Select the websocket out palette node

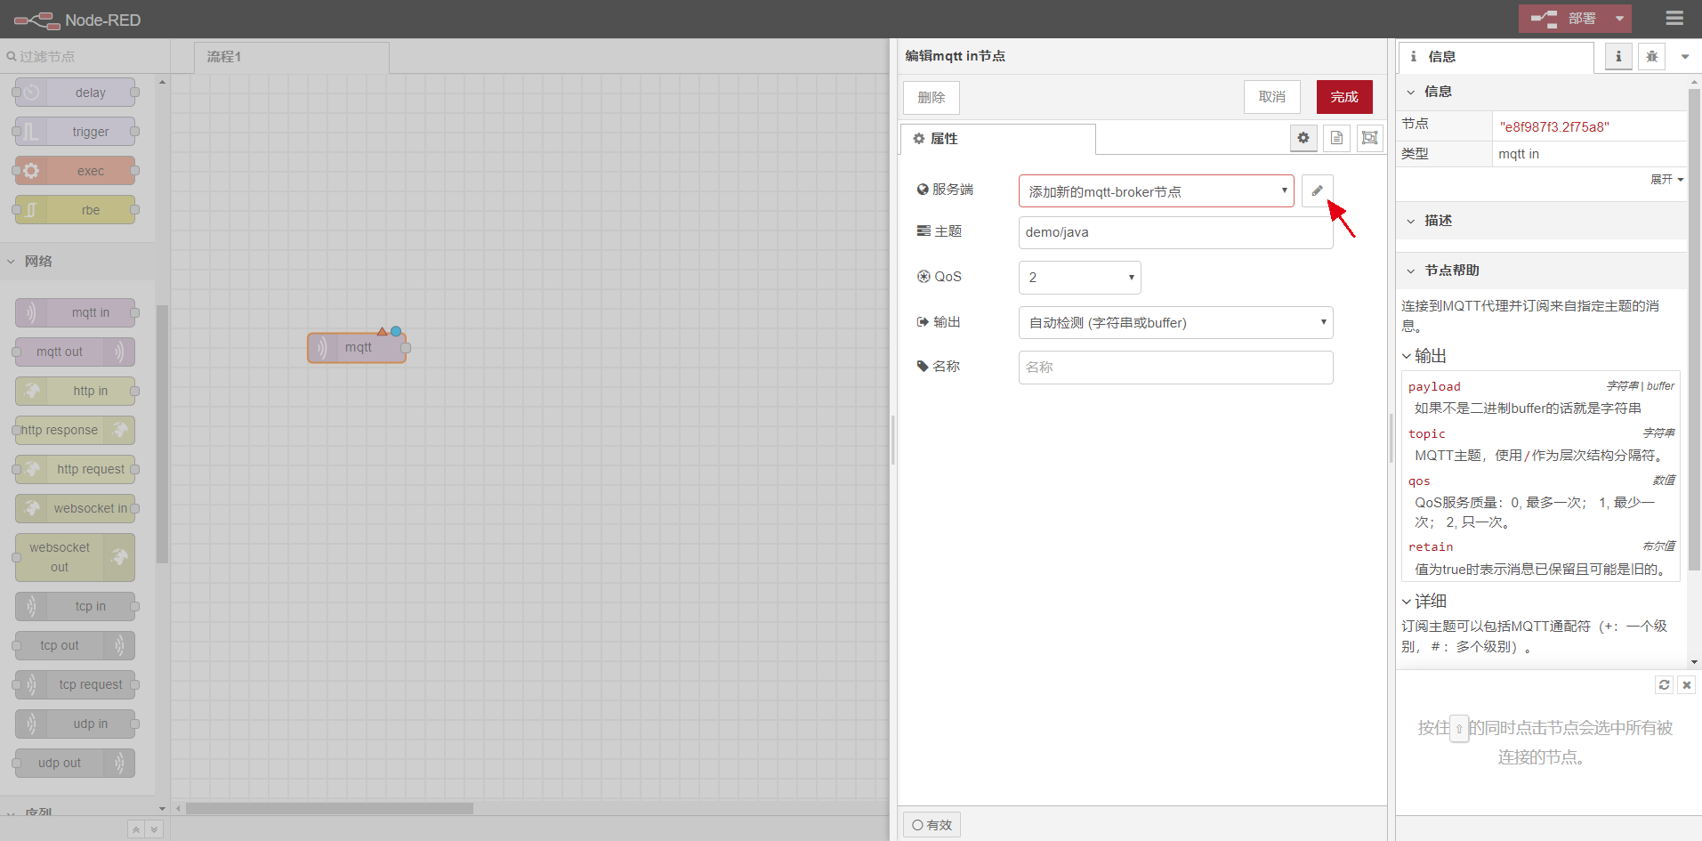[x=75, y=557]
